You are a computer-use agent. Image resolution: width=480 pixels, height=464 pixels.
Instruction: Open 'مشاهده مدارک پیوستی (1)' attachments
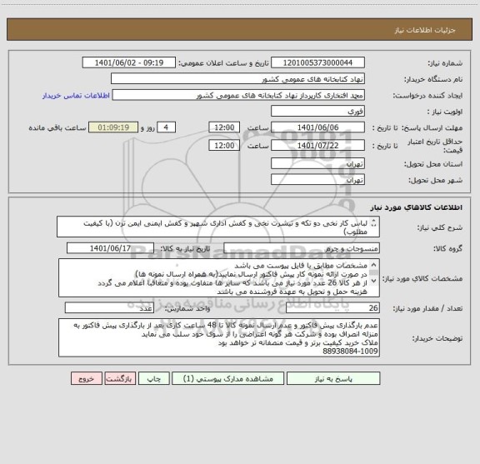click(228, 378)
